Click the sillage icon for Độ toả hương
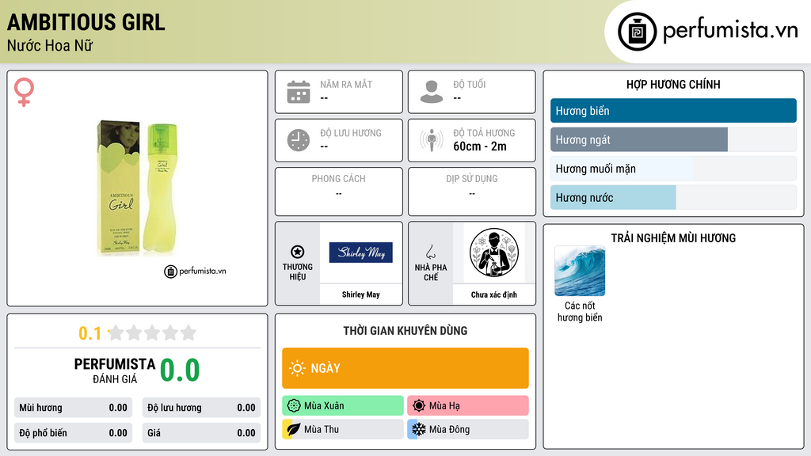 pos(432,140)
